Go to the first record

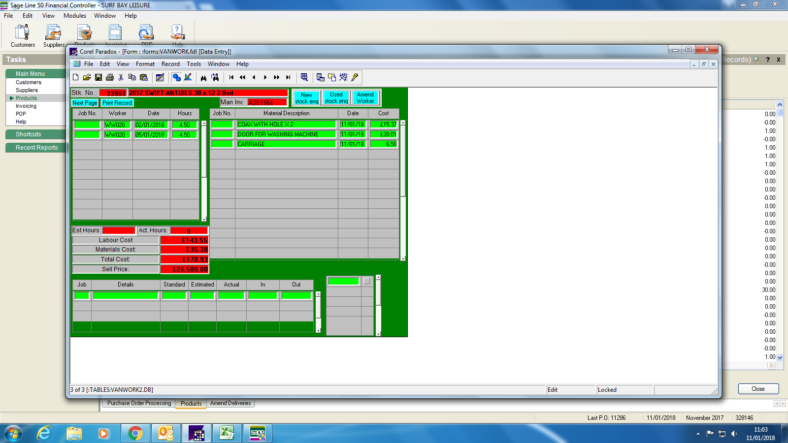pos(231,77)
